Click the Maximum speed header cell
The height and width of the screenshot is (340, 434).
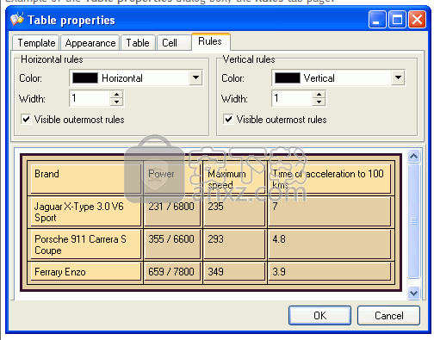coord(235,178)
